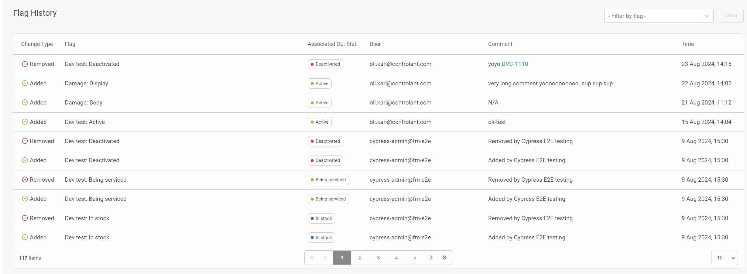Viewport: 747px width, 274px height.
Task: Click the Active badge for Damage: Body
Action: click(x=320, y=103)
